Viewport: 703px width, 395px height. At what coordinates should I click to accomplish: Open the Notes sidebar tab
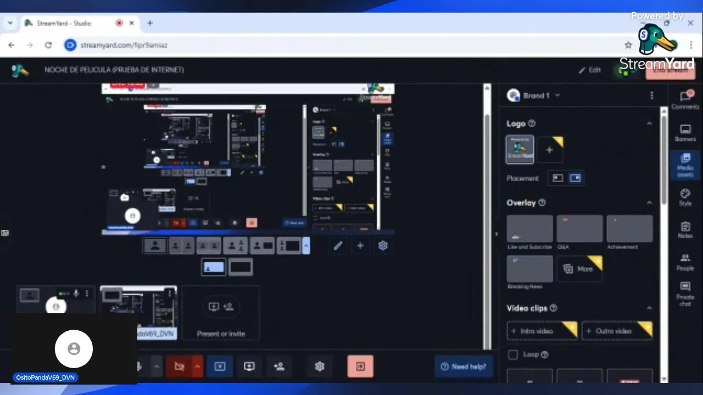point(685,230)
